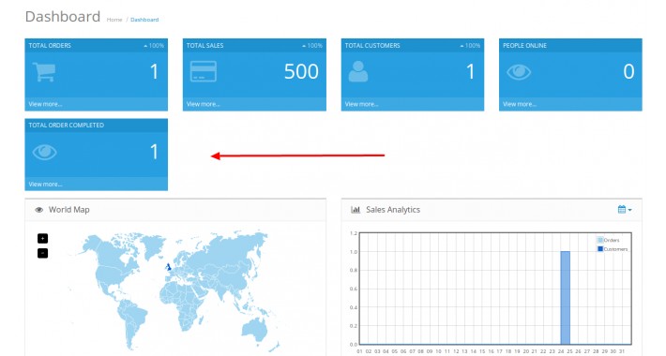Click the credit card icon in Total Sales

pyautogui.click(x=203, y=71)
